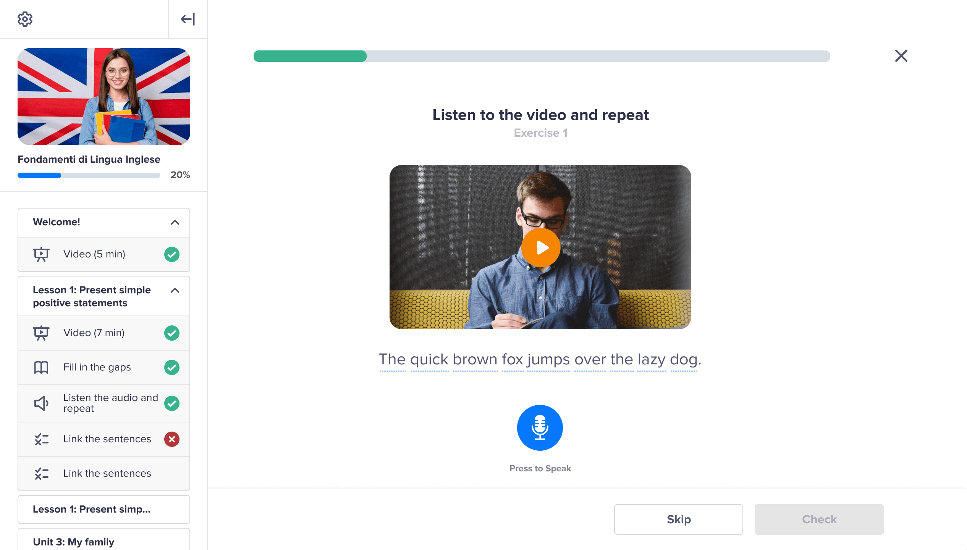Image resolution: width=967 pixels, height=550 pixels.
Task: Click the Check button
Action: pyautogui.click(x=819, y=519)
